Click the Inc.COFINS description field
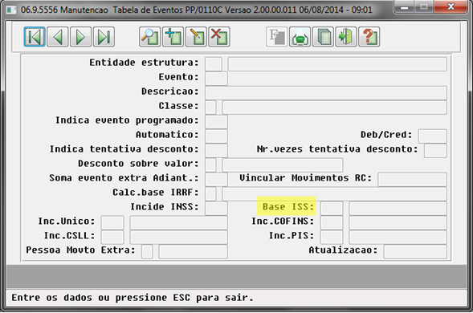The height and width of the screenshot is (313, 473). tap(398, 223)
